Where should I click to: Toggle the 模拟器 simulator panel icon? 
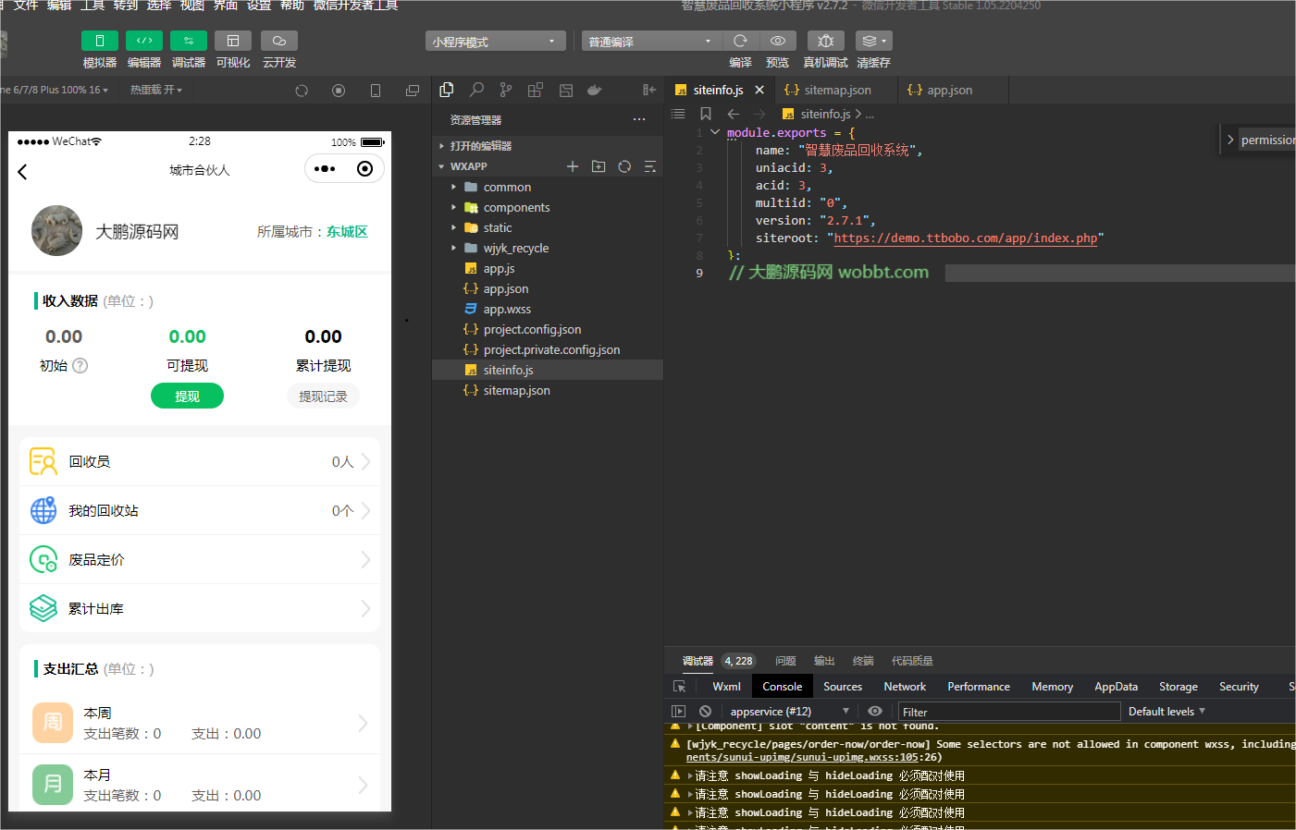[x=99, y=41]
